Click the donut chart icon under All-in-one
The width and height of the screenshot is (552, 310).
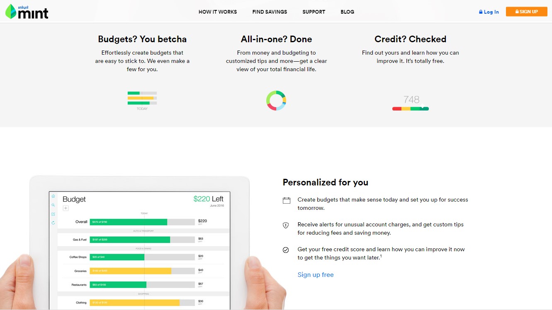pyautogui.click(x=276, y=101)
